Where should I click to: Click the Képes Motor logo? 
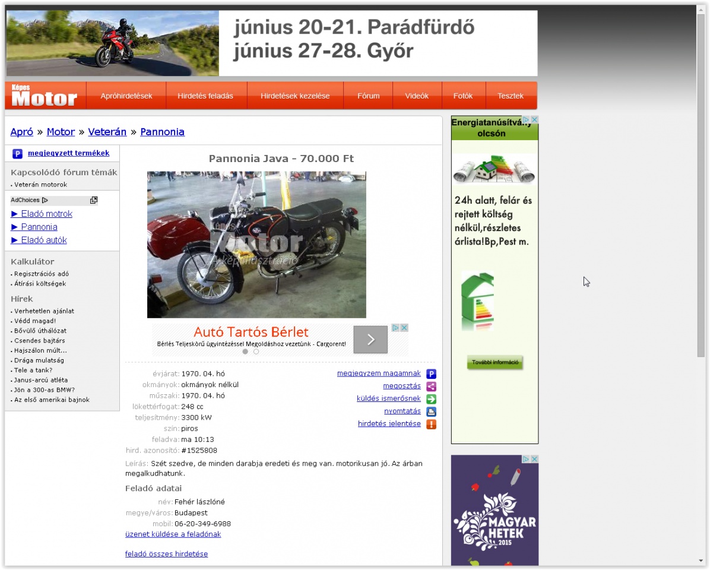[x=45, y=96]
